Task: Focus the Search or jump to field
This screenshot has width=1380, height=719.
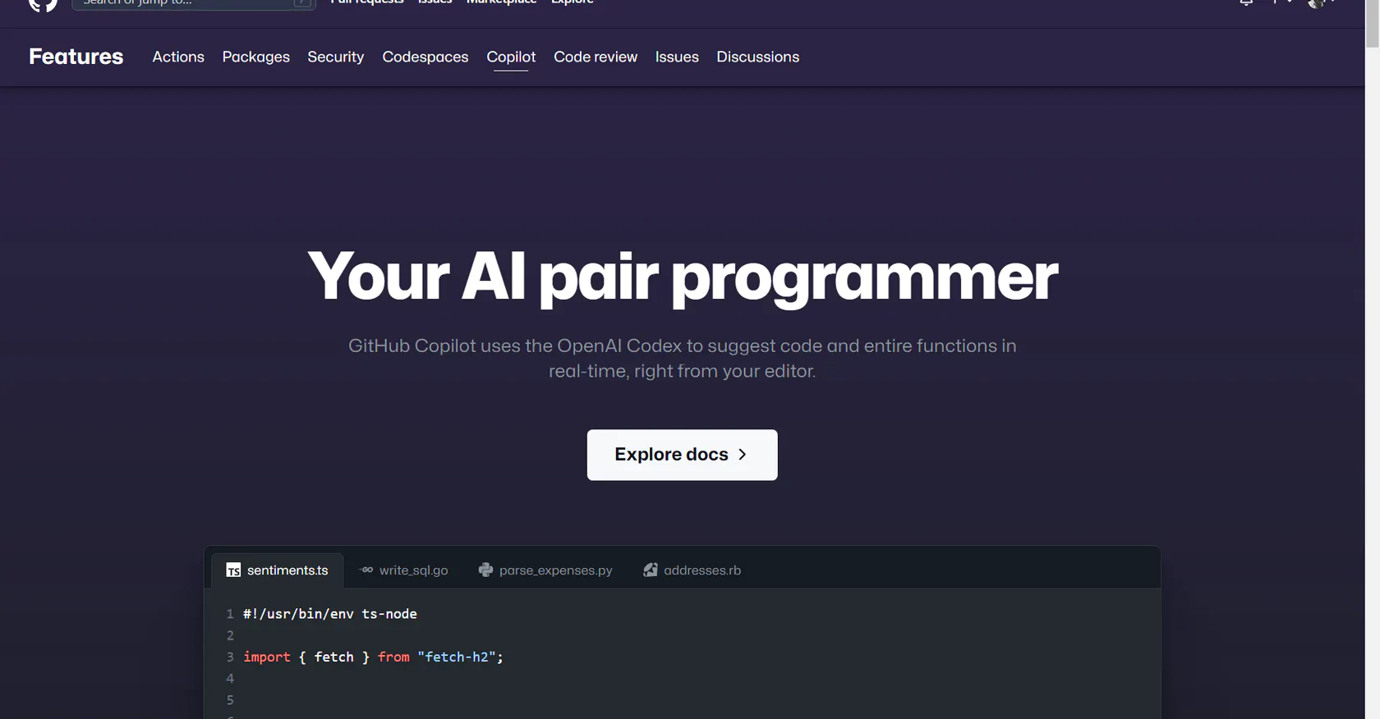Action: (194, 3)
